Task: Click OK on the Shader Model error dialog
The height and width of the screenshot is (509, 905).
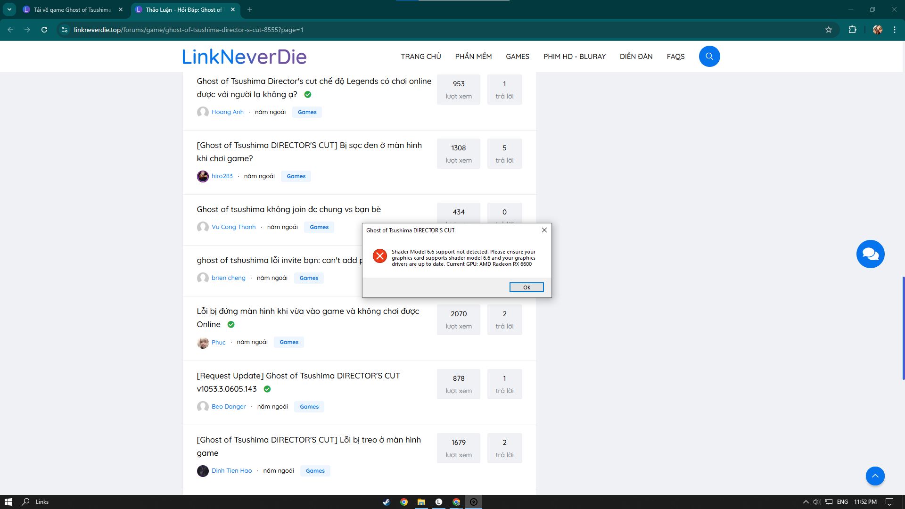Action: [x=527, y=287]
